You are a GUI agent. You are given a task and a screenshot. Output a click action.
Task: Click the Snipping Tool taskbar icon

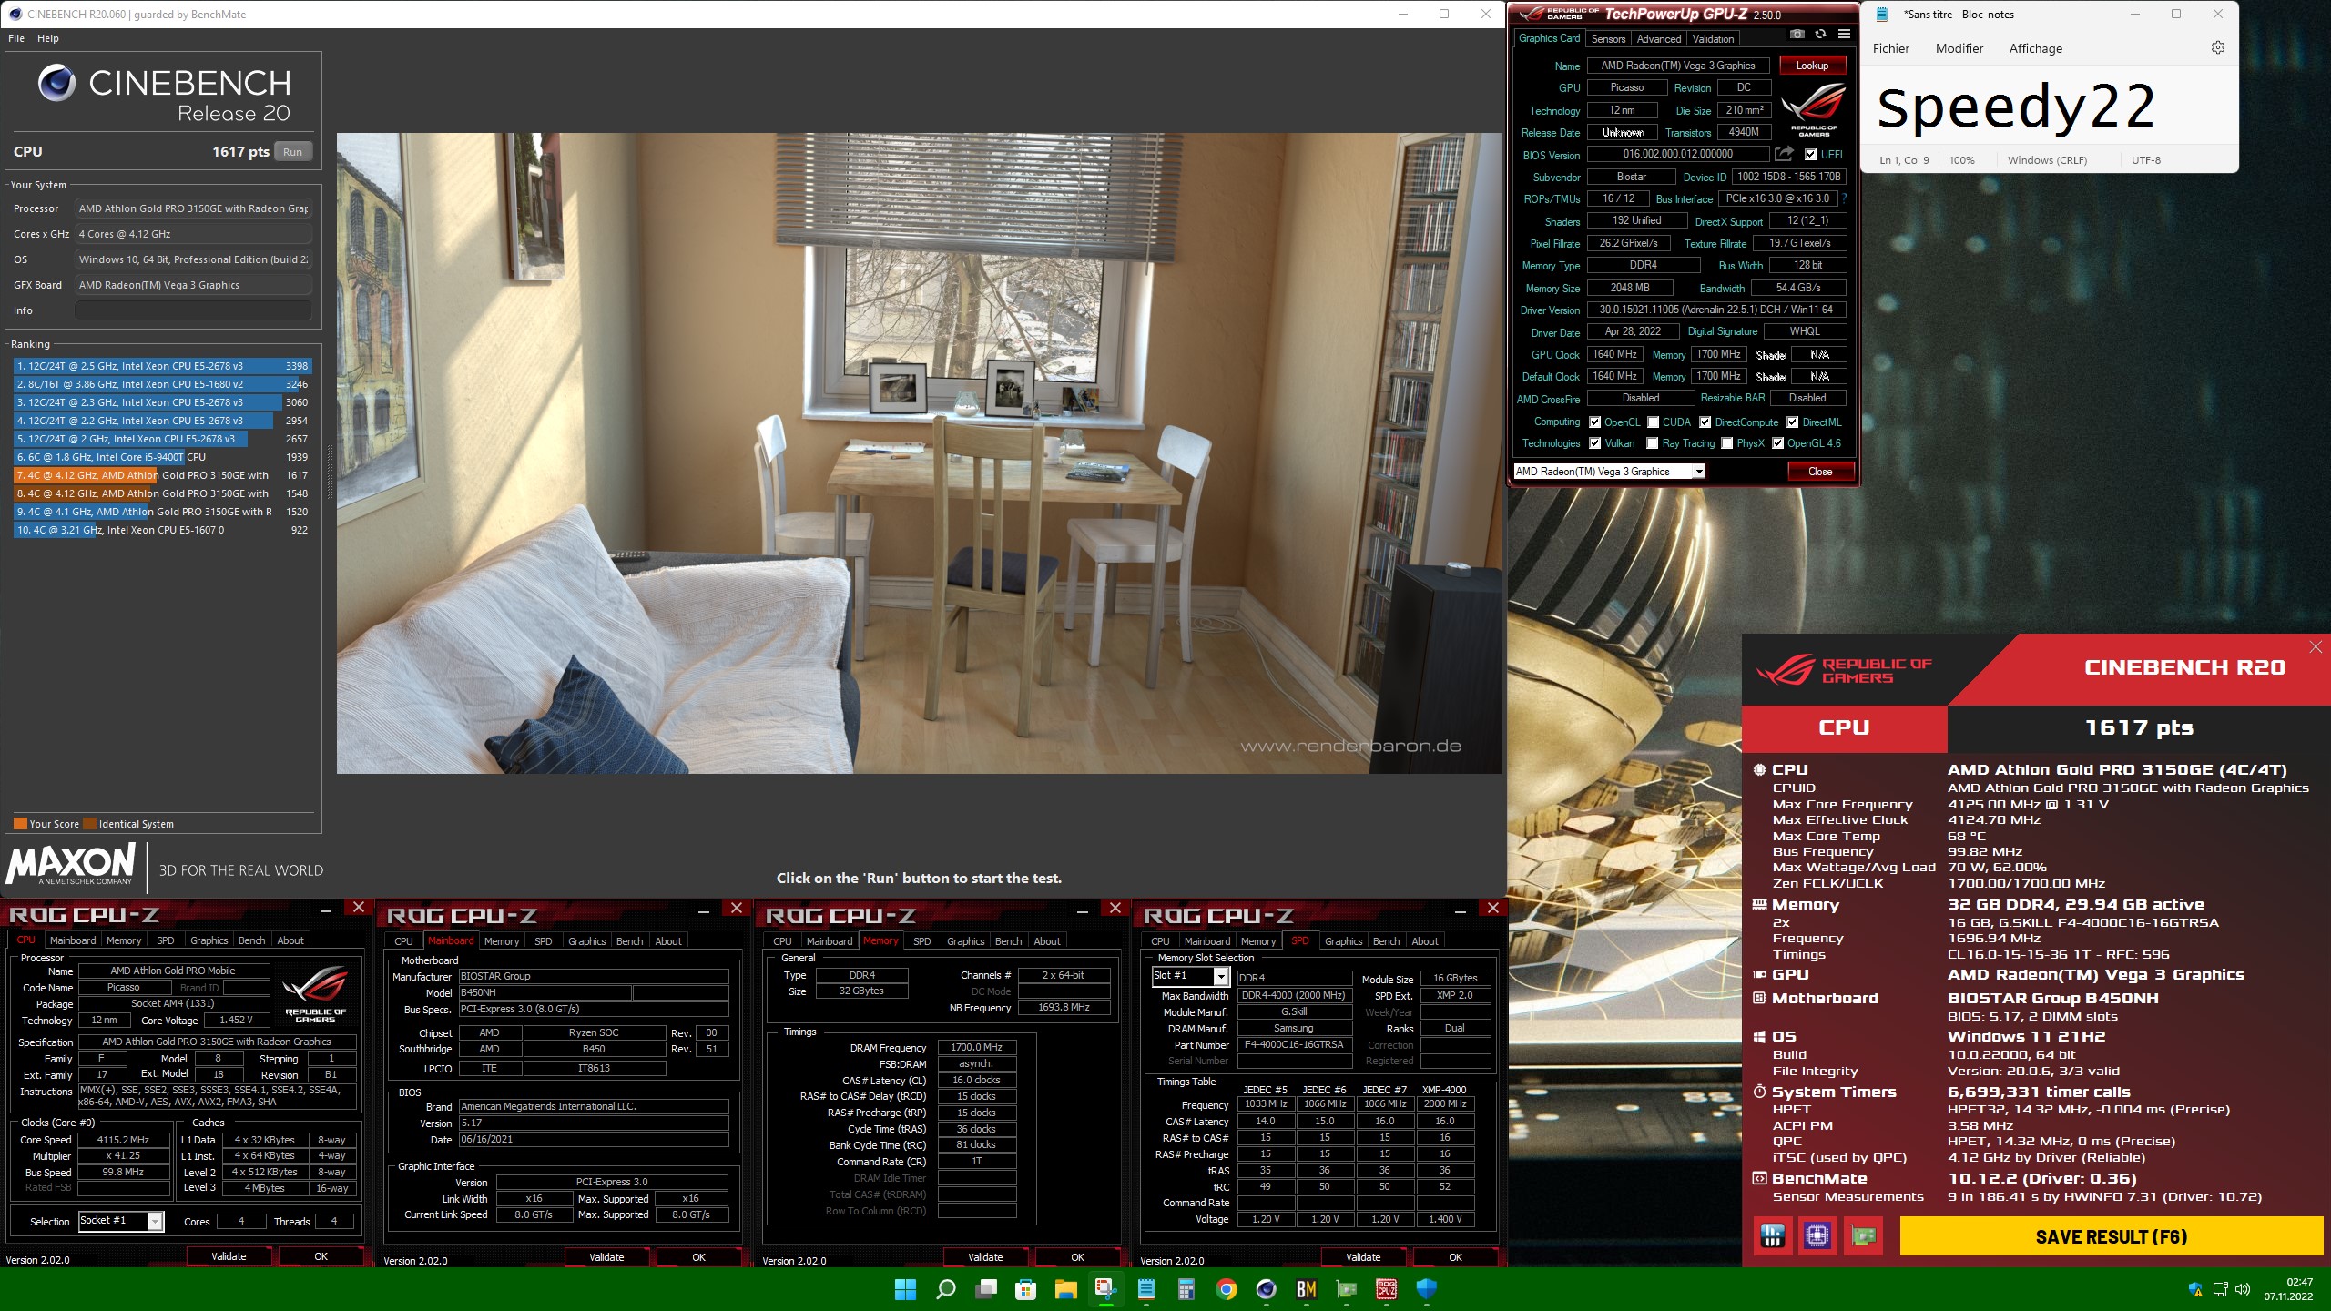(x=1106, y=1288)
